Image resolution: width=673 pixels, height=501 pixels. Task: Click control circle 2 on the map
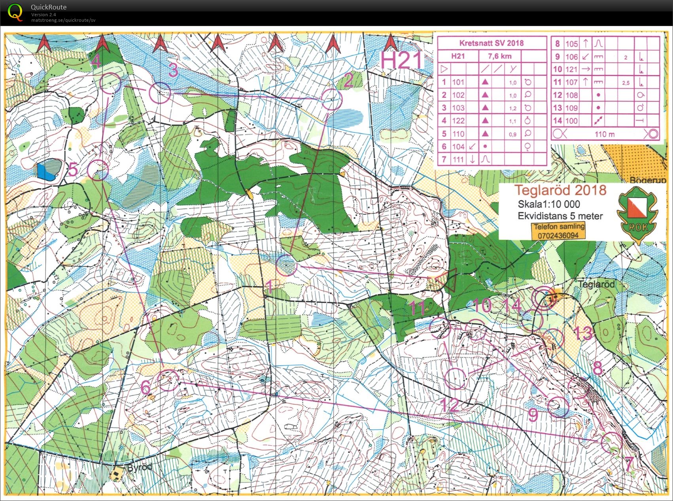pos(331,99)
